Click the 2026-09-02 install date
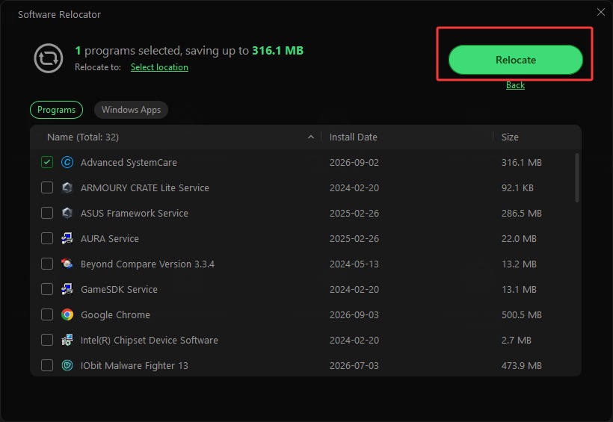Viewport: 613px width, 422px height. pos(354,163)
